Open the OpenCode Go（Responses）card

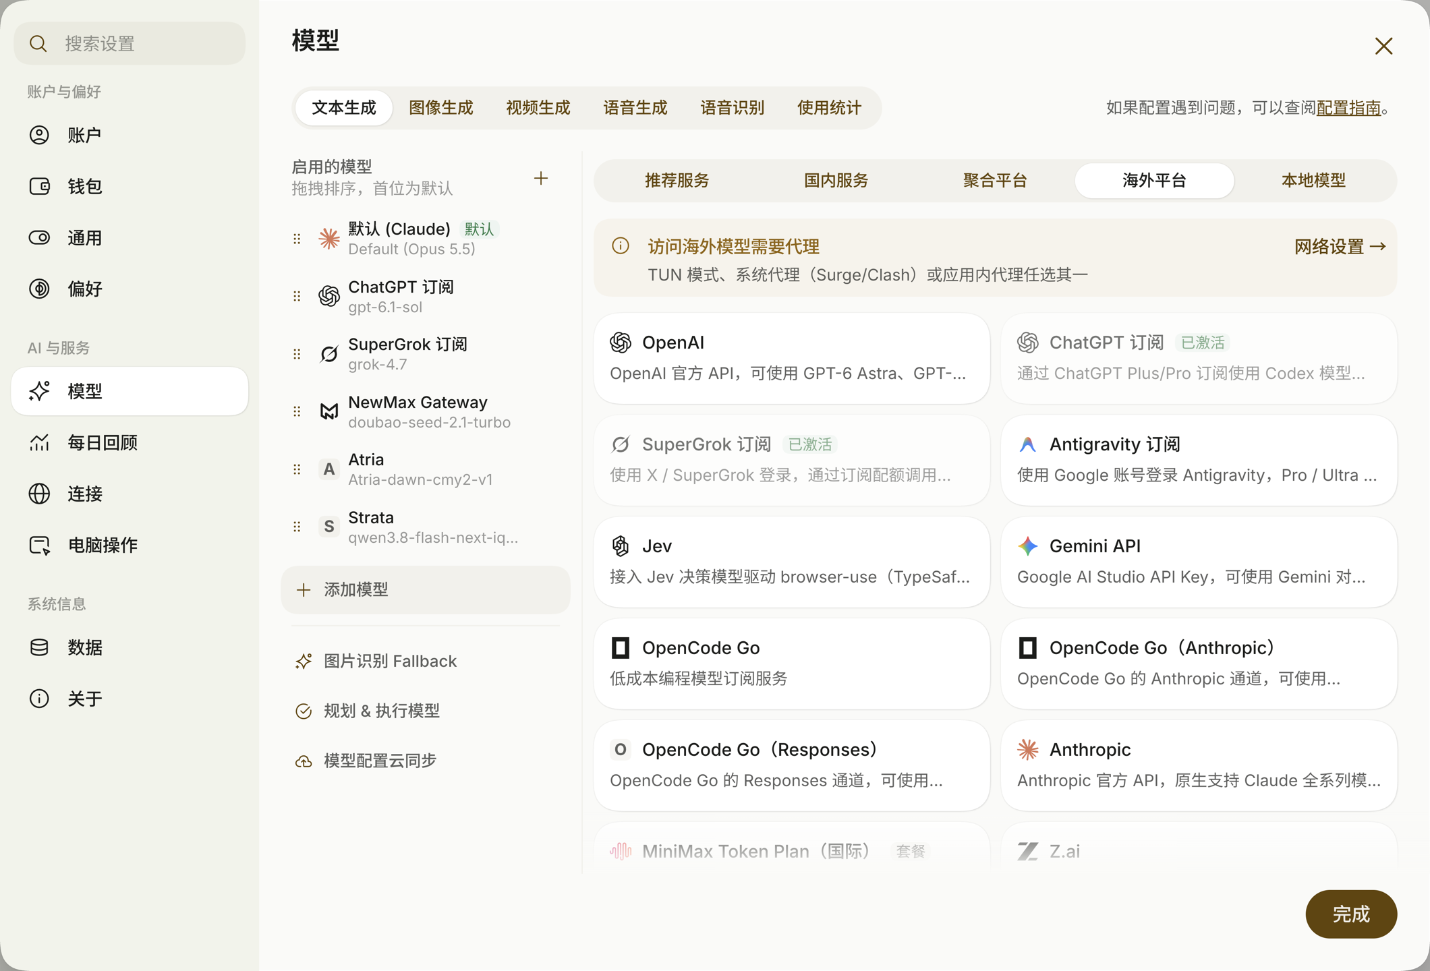(x=792, y=765)
